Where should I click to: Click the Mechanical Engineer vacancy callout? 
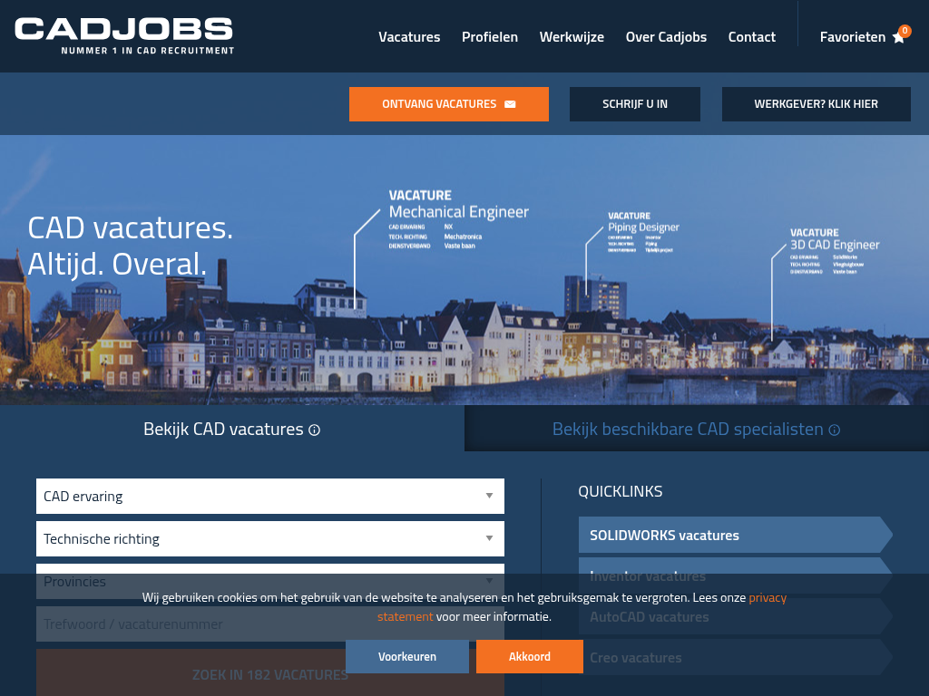coord(458,212)
